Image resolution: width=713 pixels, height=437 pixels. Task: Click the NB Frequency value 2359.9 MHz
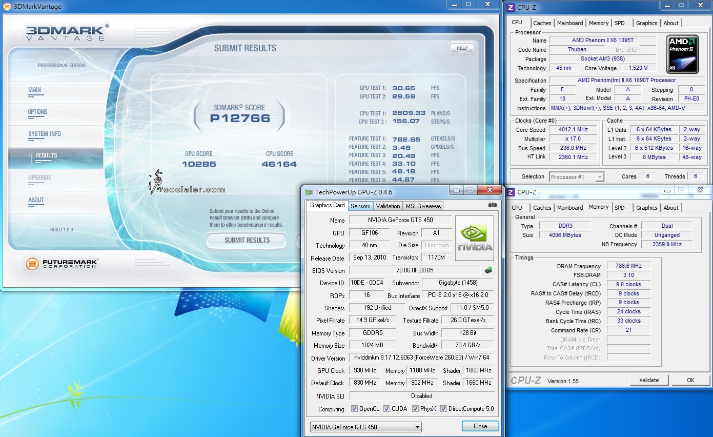point(666,244)
